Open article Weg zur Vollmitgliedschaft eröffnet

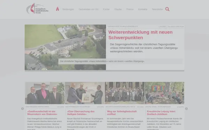pos(122,113)
